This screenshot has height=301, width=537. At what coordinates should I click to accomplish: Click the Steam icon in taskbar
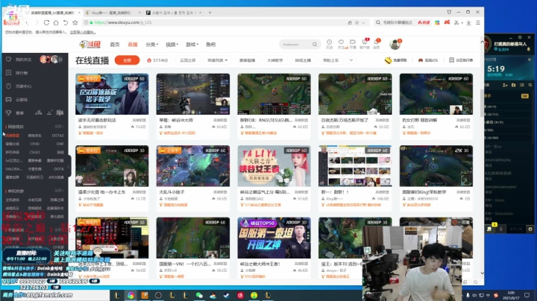click(227, 295)
